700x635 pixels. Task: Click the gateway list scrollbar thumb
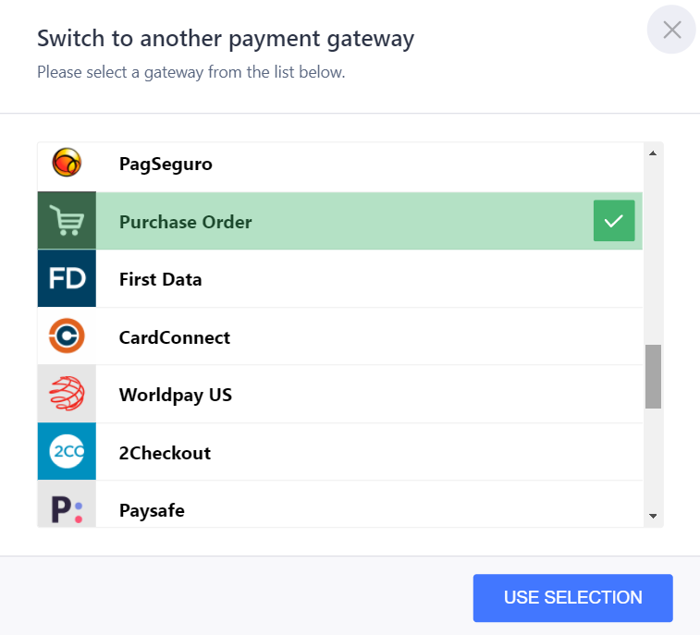click(x=653, y=376)
